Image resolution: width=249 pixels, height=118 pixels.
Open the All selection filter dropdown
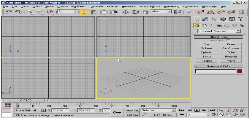pyautogui.click(x=68, y=12)
